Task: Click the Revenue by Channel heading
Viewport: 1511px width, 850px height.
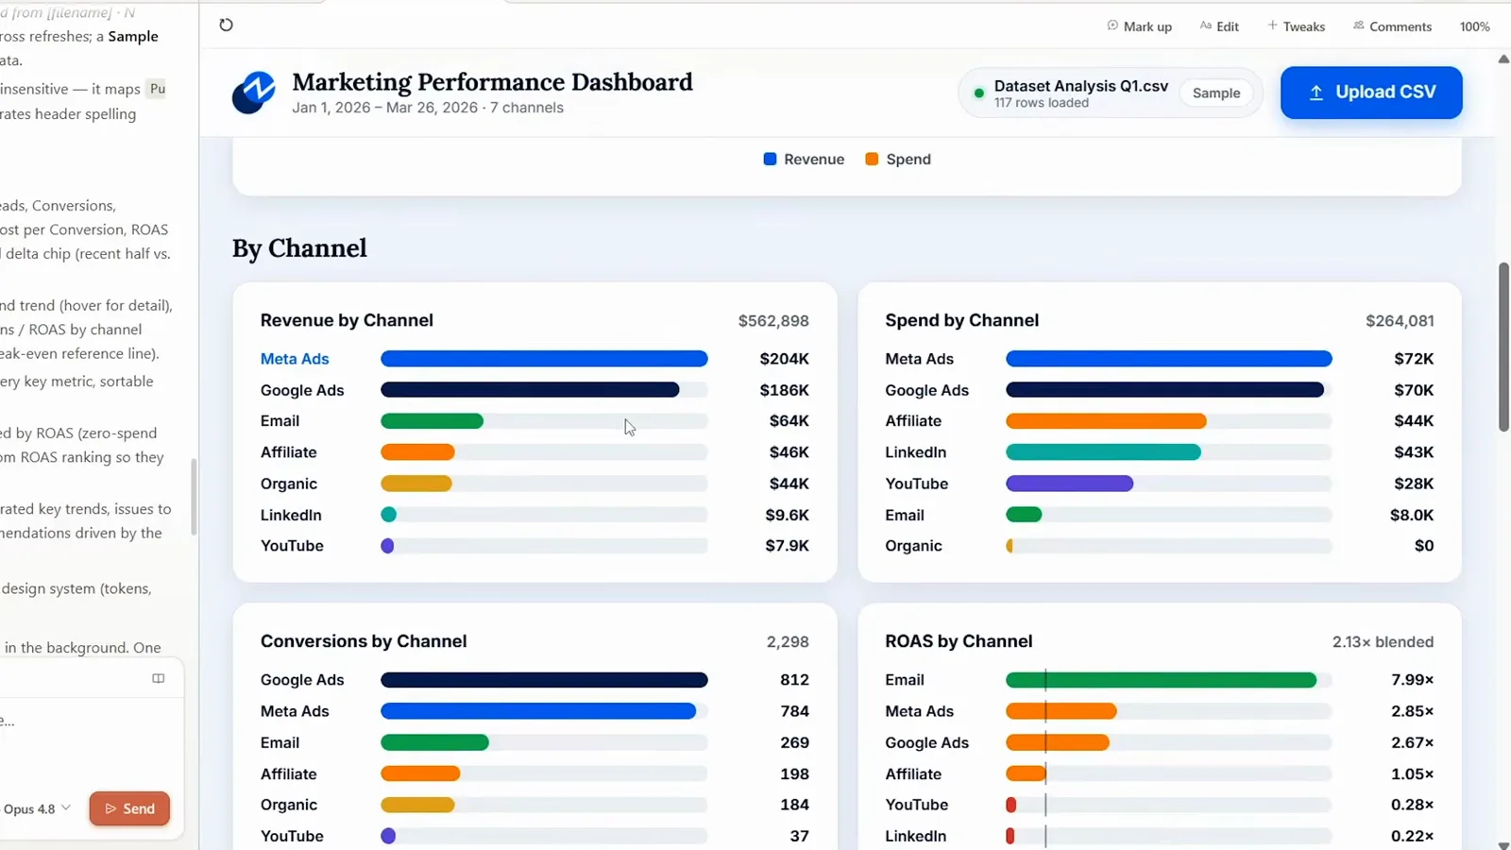Action: pyautogui.click(x=347, y=320)
